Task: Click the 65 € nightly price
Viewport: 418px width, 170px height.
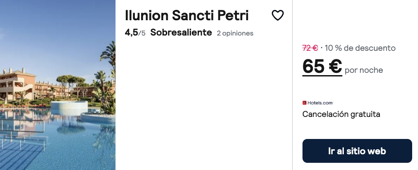Action: 322,66
